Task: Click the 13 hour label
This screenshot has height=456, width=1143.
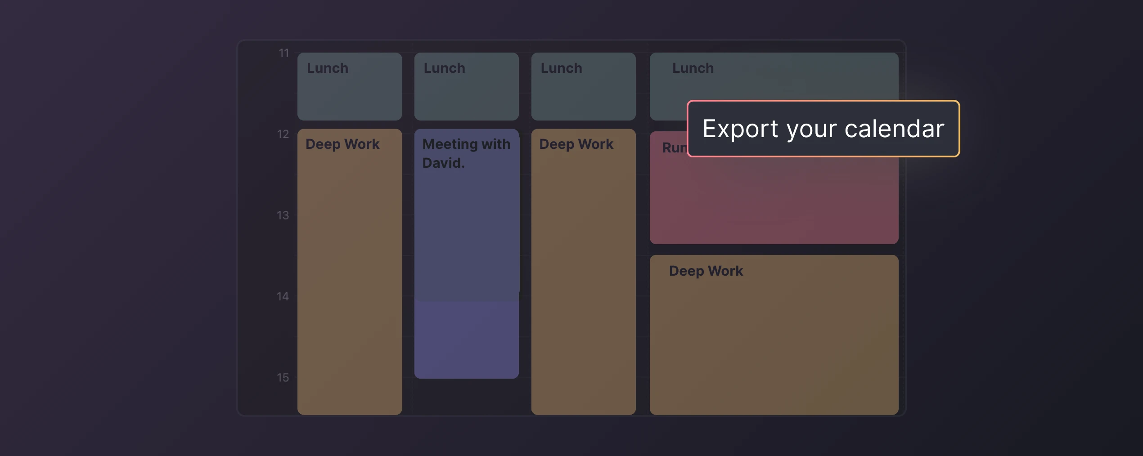Action: pyautogui.click(x=284, y=215)
